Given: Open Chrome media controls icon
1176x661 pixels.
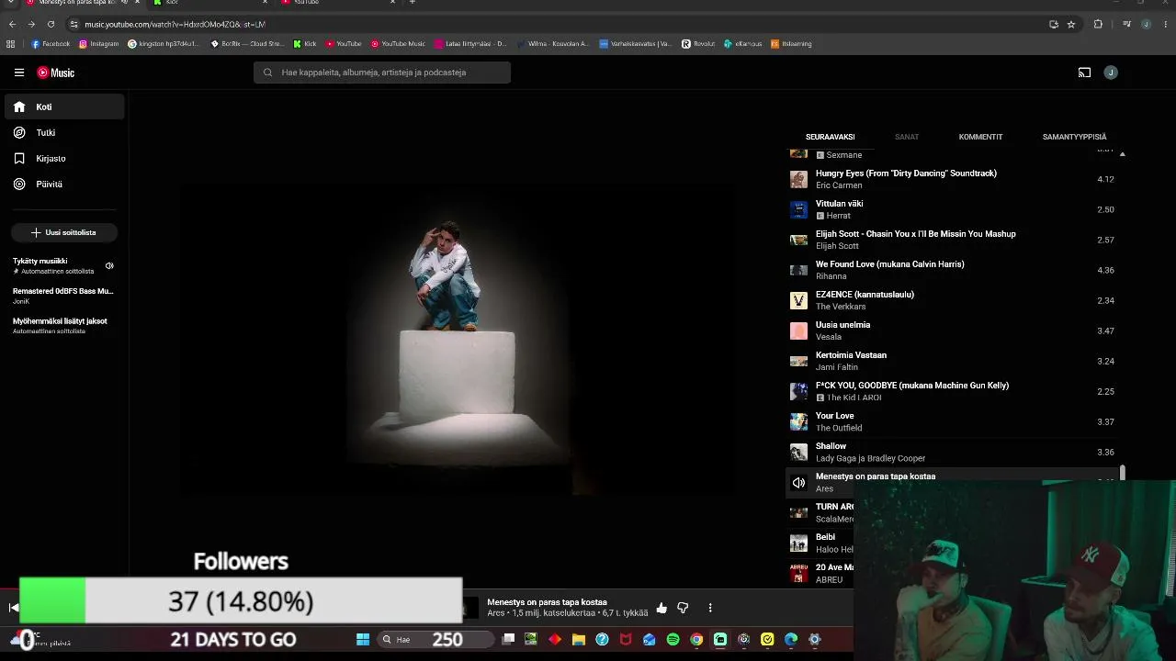Looking at the screenshot, I should click(1127, 24).
